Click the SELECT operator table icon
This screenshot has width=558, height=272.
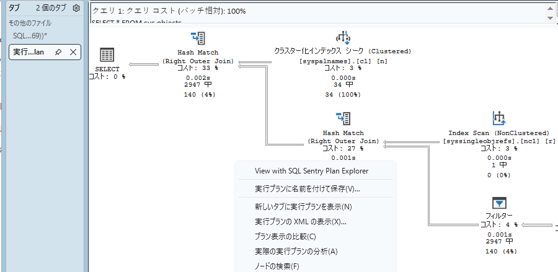107,55
